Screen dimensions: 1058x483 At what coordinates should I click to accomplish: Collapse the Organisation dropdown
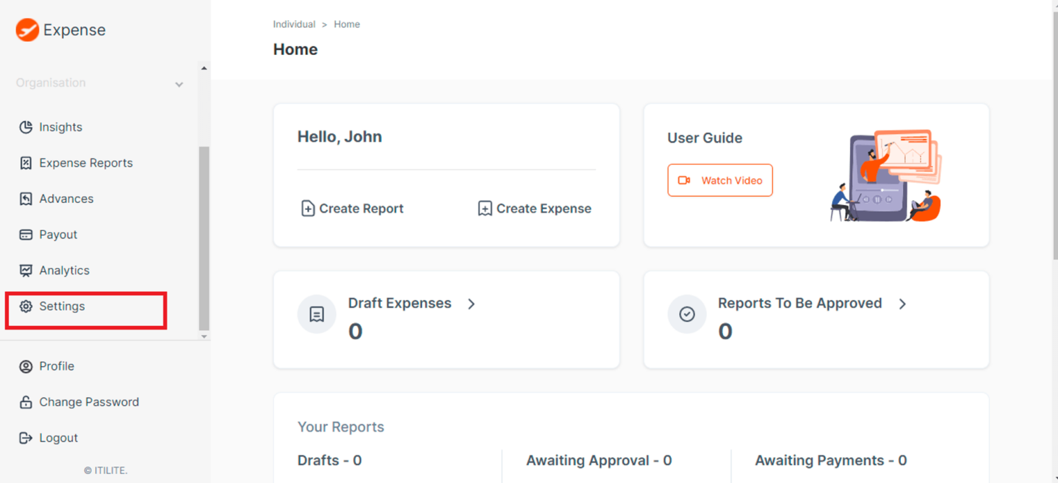tap(178, 83)
